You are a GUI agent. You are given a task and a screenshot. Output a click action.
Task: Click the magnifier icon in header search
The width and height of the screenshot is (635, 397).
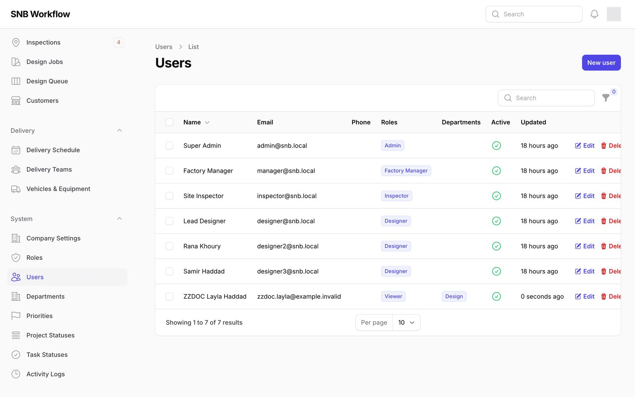tap(496, 14)
